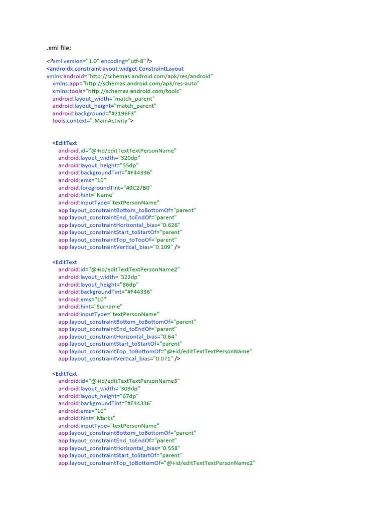
Task: Click the id line for editTextTextPersonName3
Action: [119, 381]
